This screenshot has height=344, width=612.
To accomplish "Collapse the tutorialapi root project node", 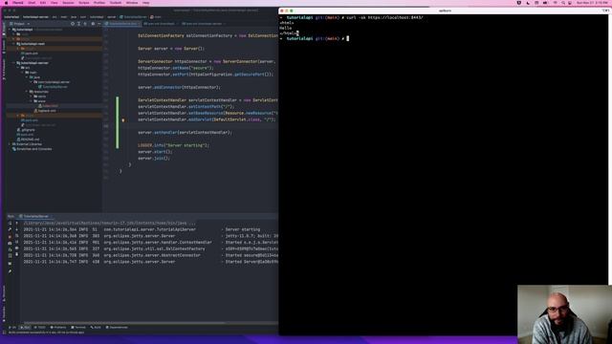I will pyautogui.click(x=10, y=30).
